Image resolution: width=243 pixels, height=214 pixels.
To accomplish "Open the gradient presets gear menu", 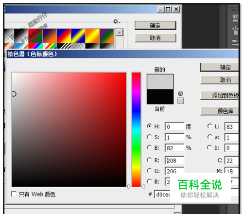I will click(x=117, y=21).
